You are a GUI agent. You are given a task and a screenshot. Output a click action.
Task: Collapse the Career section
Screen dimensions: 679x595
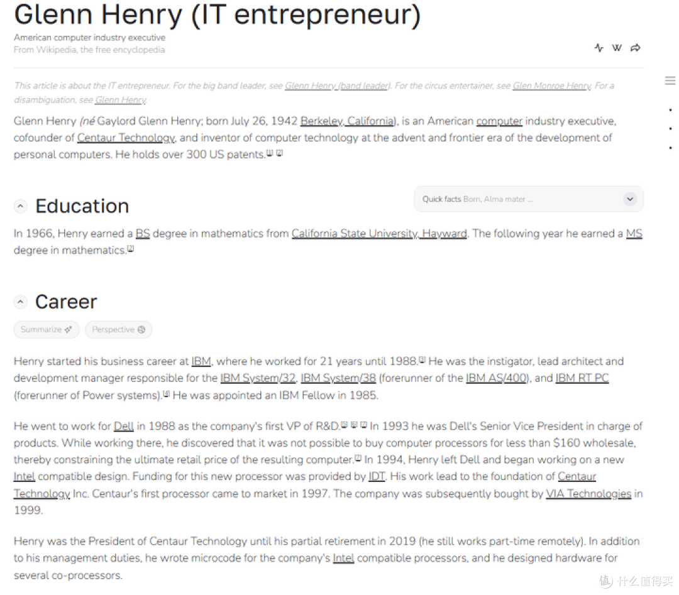[x=20, y=302]
